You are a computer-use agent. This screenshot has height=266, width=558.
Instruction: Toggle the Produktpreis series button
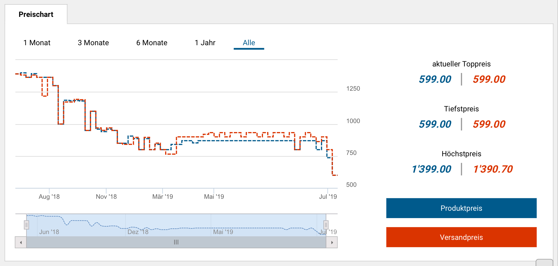461,208
